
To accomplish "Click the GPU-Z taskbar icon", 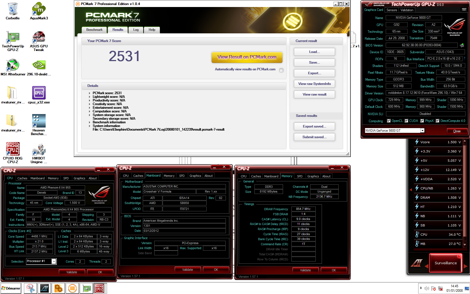I will [86, 288].
